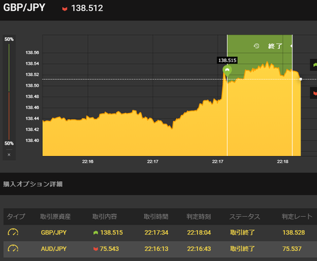Click the 22:18 time axis label
This screenshot has height=261, width=317.
pos(283,162)
